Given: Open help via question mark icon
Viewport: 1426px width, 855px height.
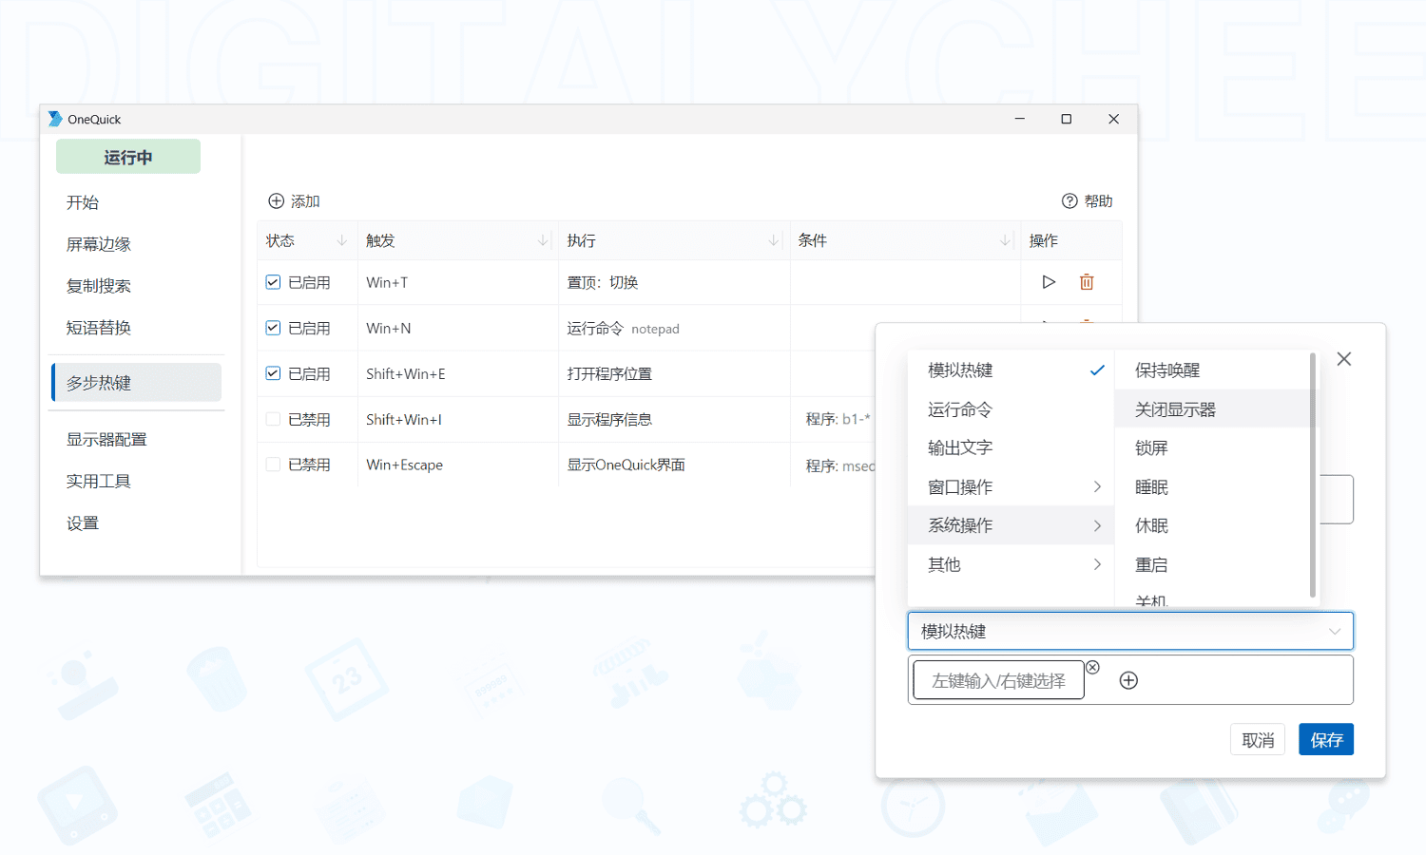Looking at the screenshot, I should tap(1069, 201).
